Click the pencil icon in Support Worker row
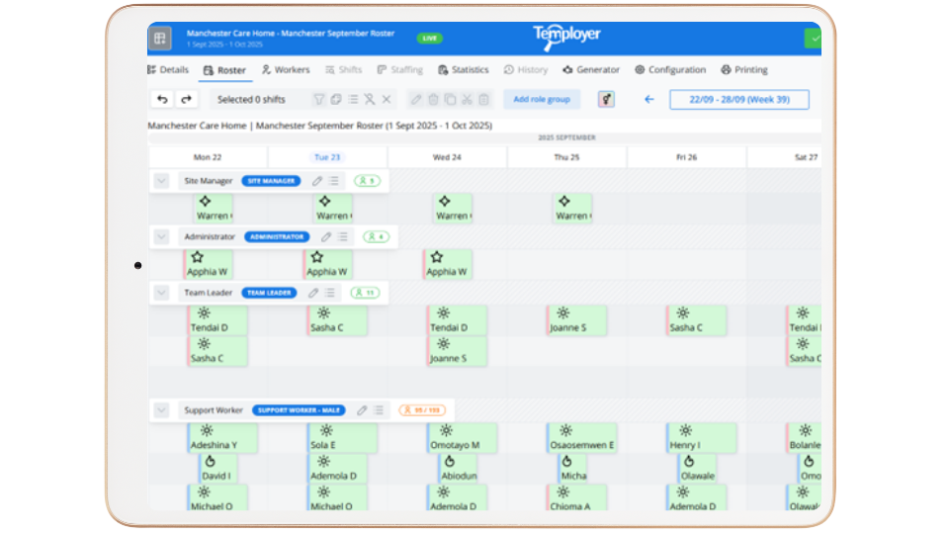The width and height of the screenshot is (949, 534). coord(362,410)
